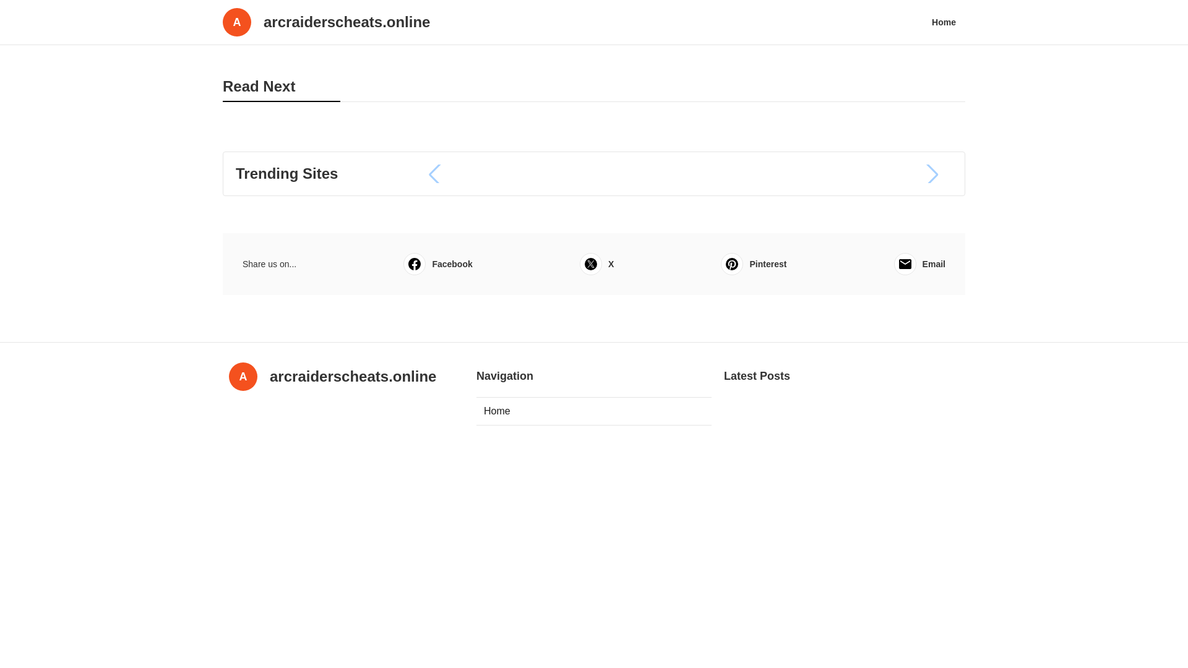Click the X share icon
Viewport: 1188px width, 668px height.
click(591, 264)
